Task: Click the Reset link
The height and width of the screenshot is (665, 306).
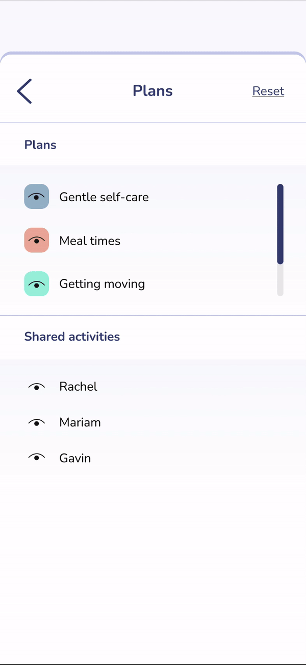Action: click(268, 91)
